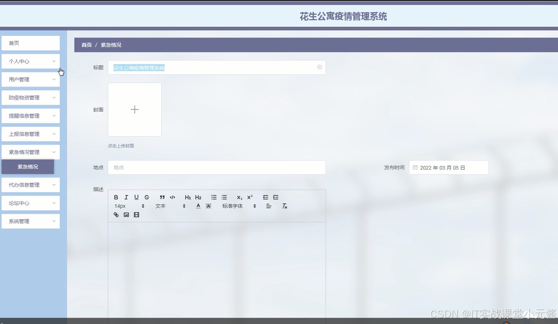Expand the 防疫物资管理 menu
Image resolution: width=558 pixels, height=324 pixels.
tap(30, 98)
